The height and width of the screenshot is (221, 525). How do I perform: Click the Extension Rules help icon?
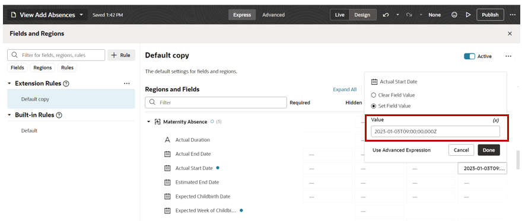66,84
